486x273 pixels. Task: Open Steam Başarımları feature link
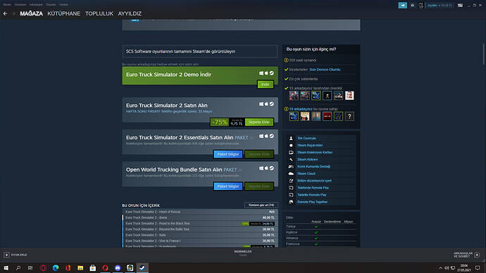click(x=310, y=145)
